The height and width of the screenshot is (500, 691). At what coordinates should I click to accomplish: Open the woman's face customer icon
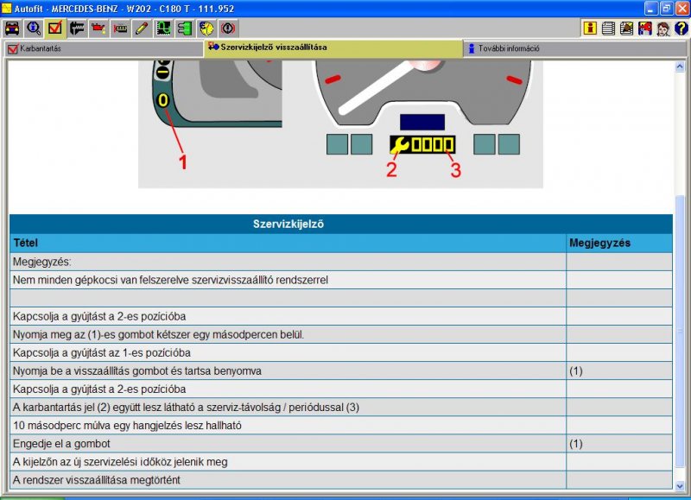click(662, 28)
